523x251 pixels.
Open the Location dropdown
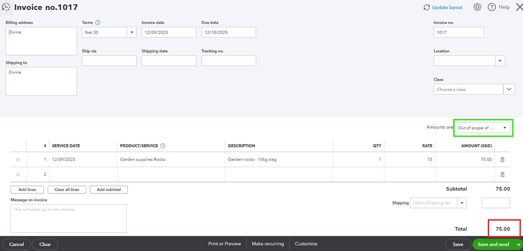point(500,61)
